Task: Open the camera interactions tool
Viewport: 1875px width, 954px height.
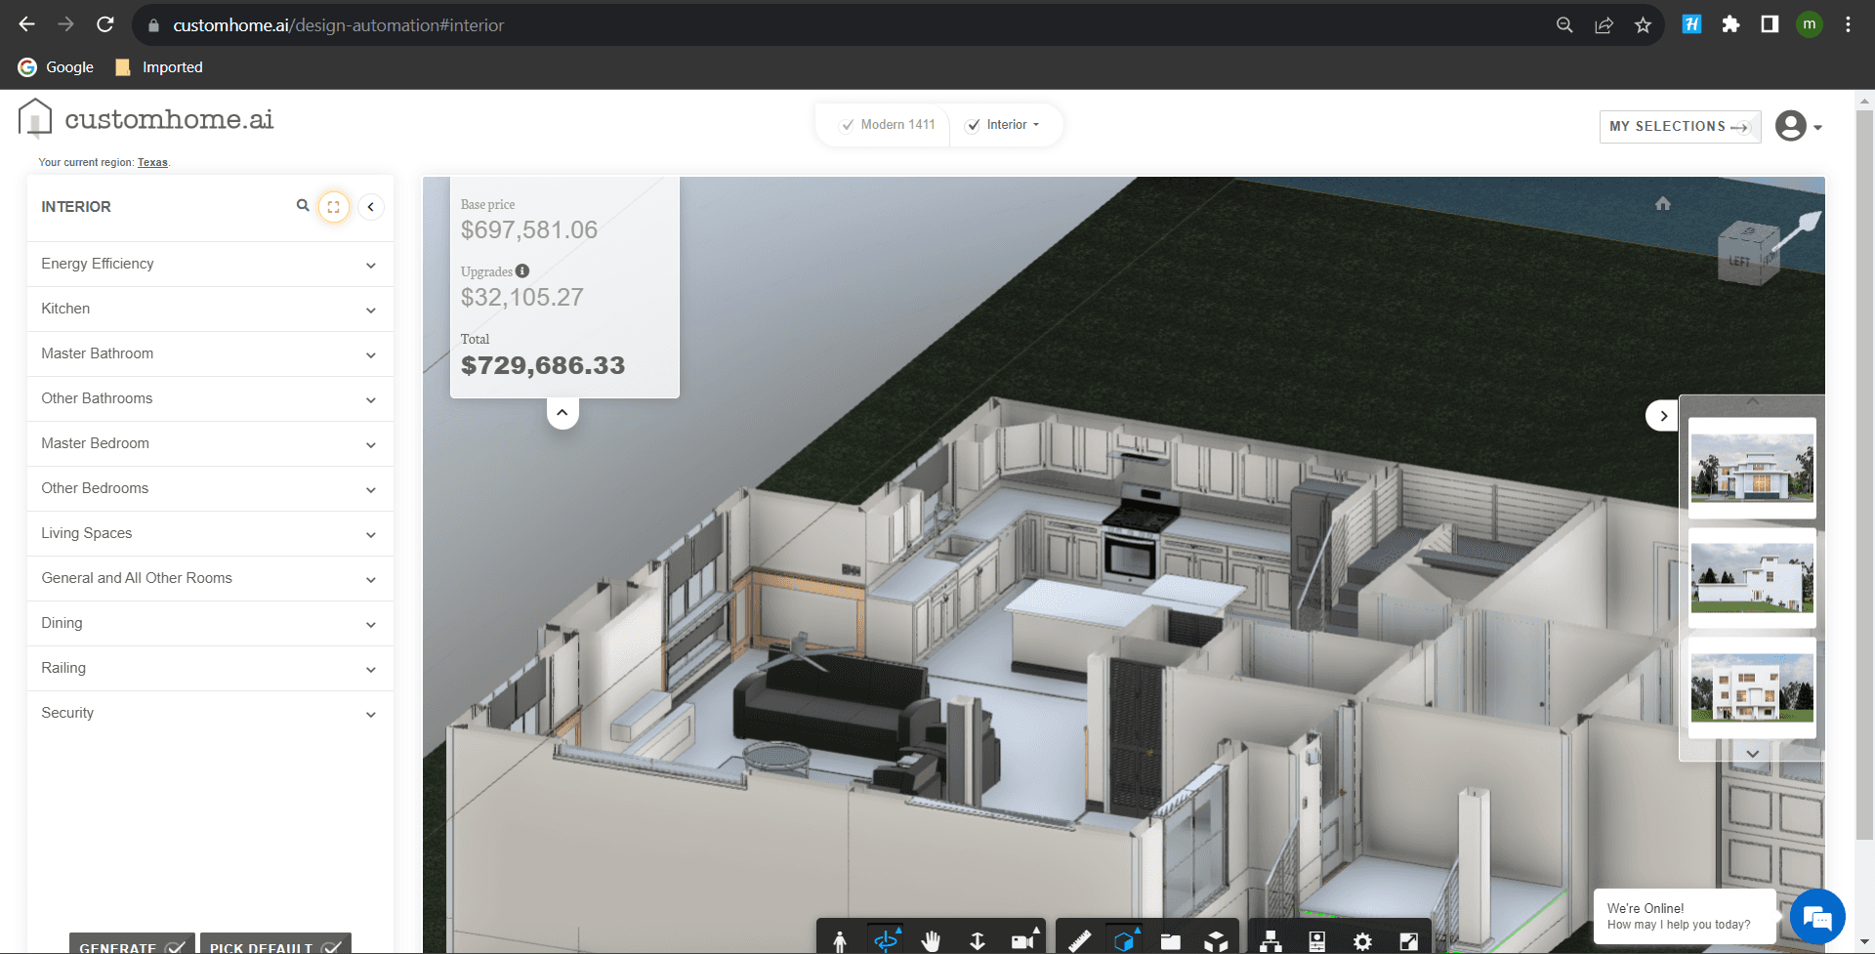Action: click(1023, 940)
